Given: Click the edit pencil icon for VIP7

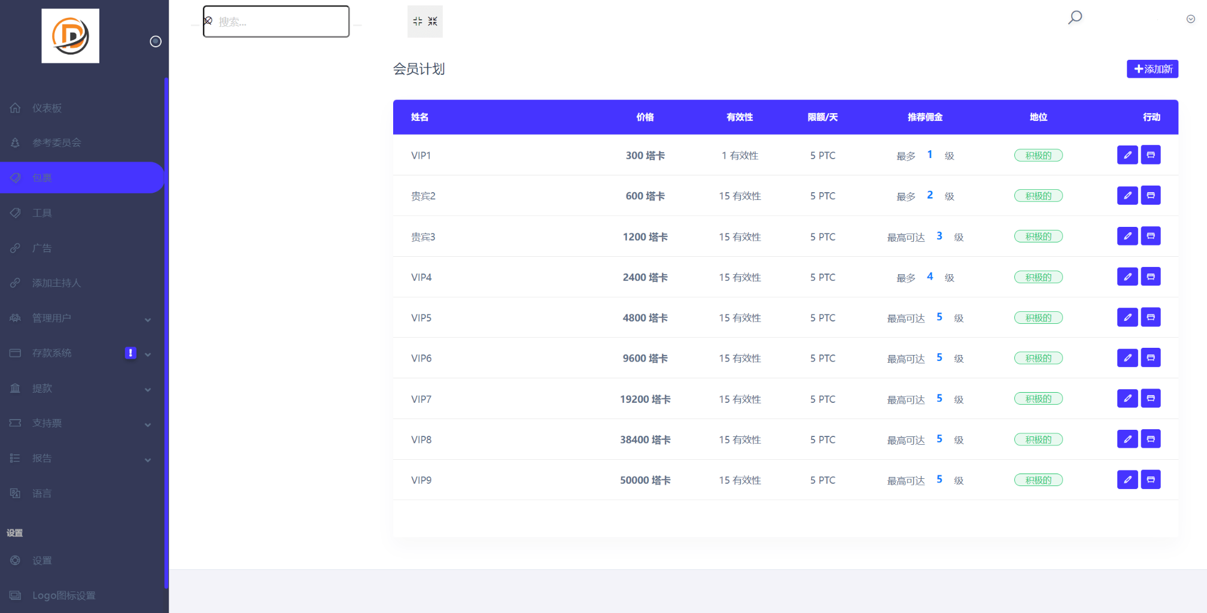Looking at the screenshot, I should click(1127, 399).
